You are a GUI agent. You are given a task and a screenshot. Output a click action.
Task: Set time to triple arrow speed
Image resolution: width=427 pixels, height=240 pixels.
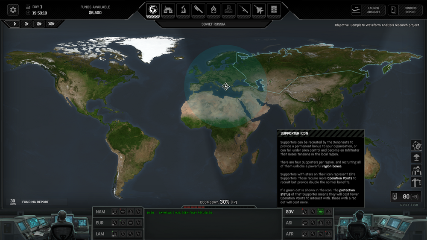(39, 24)
